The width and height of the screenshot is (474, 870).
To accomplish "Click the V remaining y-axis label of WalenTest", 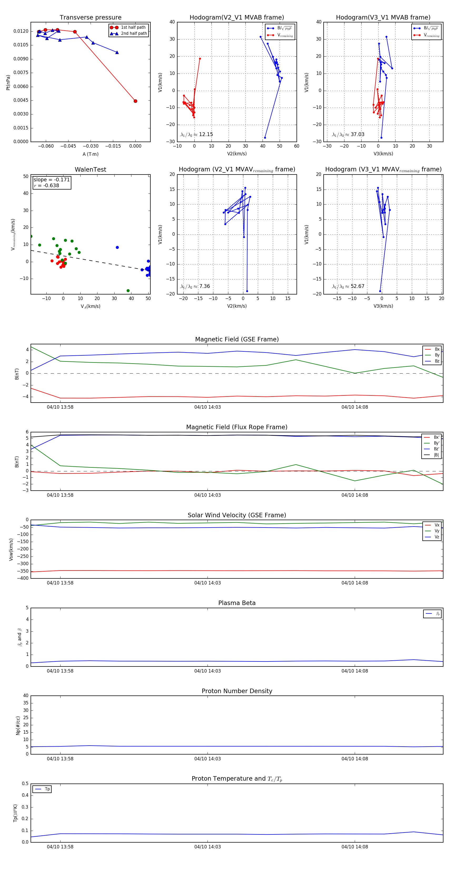I will [13, 234].
